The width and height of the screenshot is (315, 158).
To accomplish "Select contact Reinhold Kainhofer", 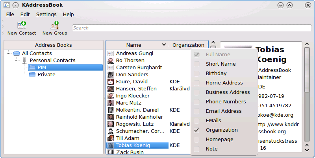I will pyautogui.click(x=139, y=117).
